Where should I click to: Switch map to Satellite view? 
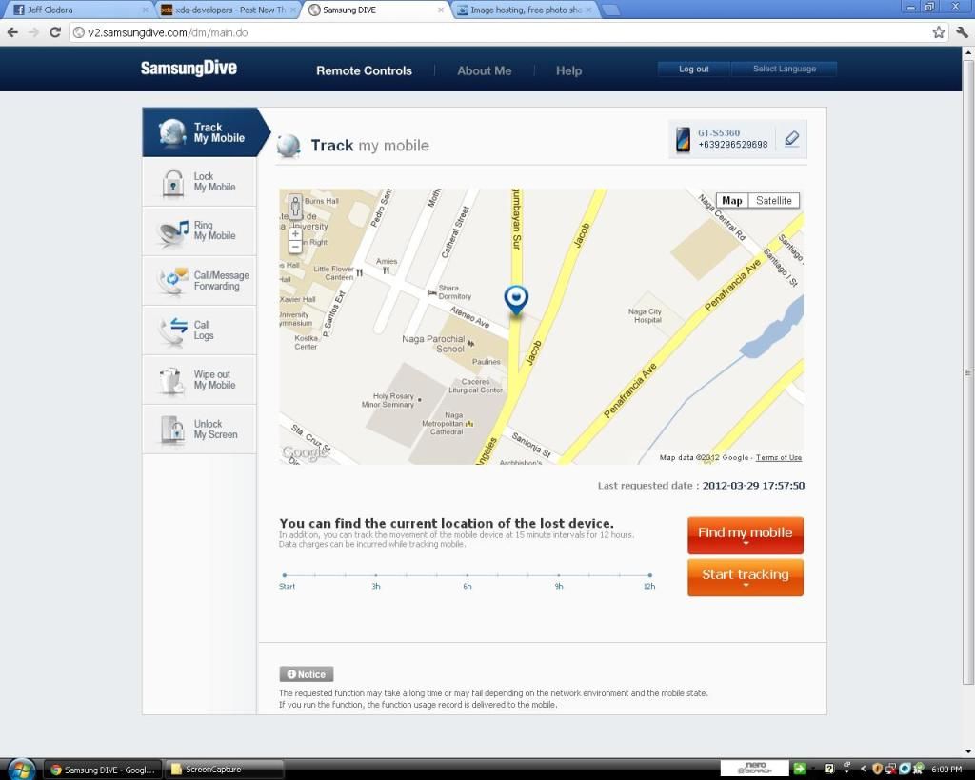click(773, 200)
